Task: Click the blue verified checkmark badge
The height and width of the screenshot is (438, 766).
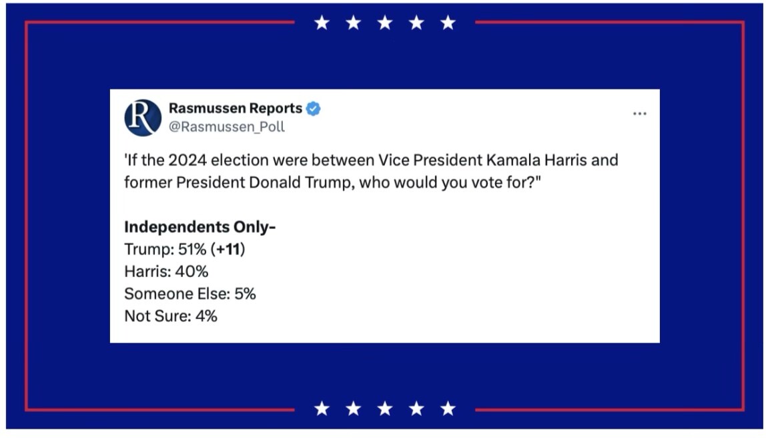Action: 313,109
